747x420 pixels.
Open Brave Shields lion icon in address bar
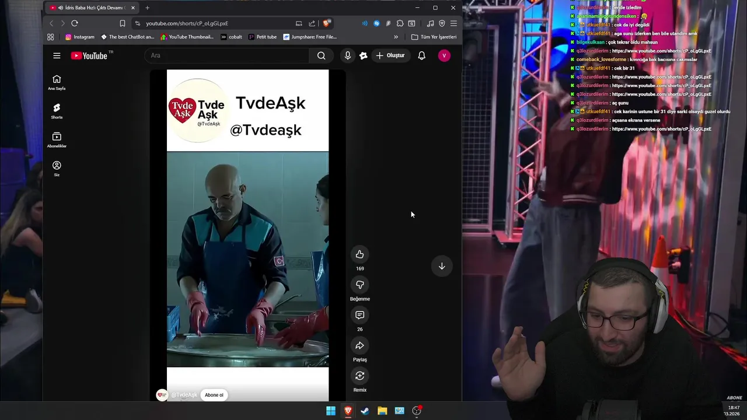tap(326, 23)
